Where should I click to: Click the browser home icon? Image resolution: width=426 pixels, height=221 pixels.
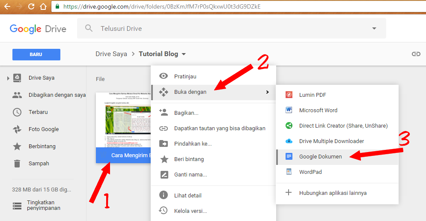(x=43, y=6)
